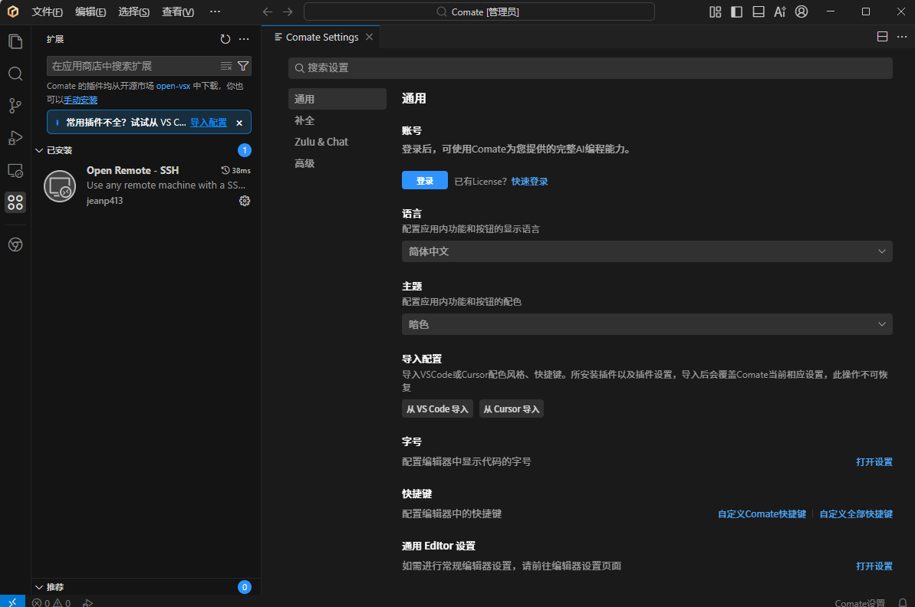Image resolution: width=915 pixels, height=607 pixels.
Task: Click the account profile icon in title bar
Action: 801,11
